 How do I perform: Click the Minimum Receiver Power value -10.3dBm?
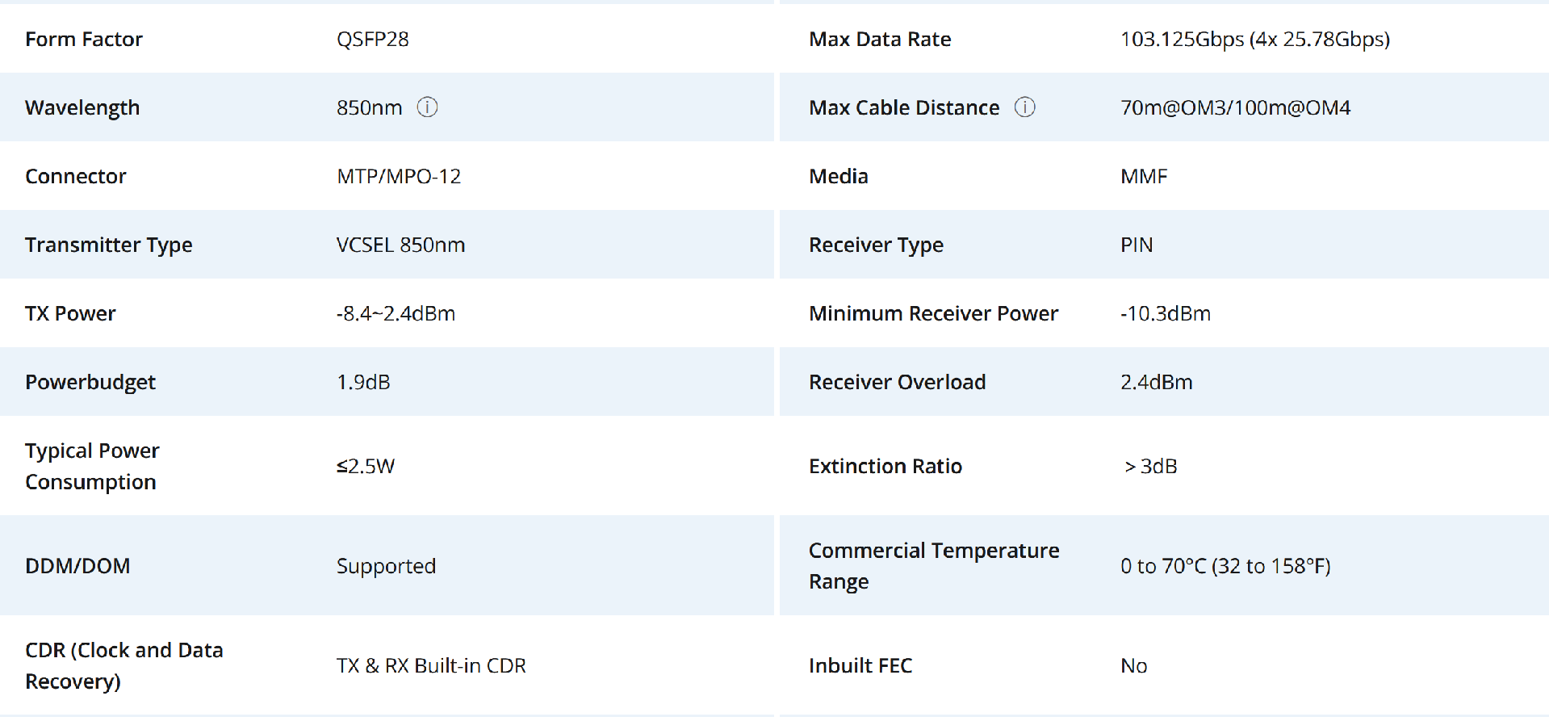1166,313
